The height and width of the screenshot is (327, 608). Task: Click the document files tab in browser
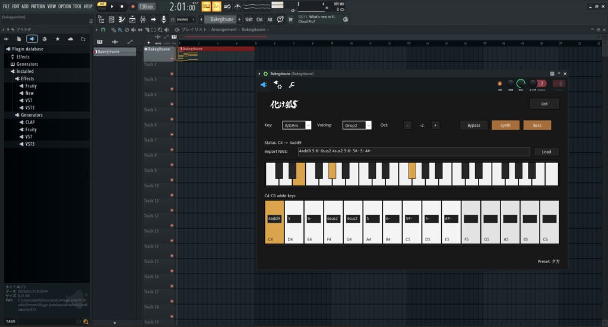click(18, 39)
